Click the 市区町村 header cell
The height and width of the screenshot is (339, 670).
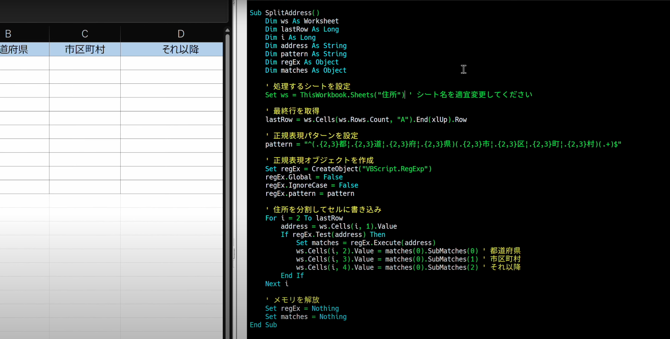(x=85, y=49)
